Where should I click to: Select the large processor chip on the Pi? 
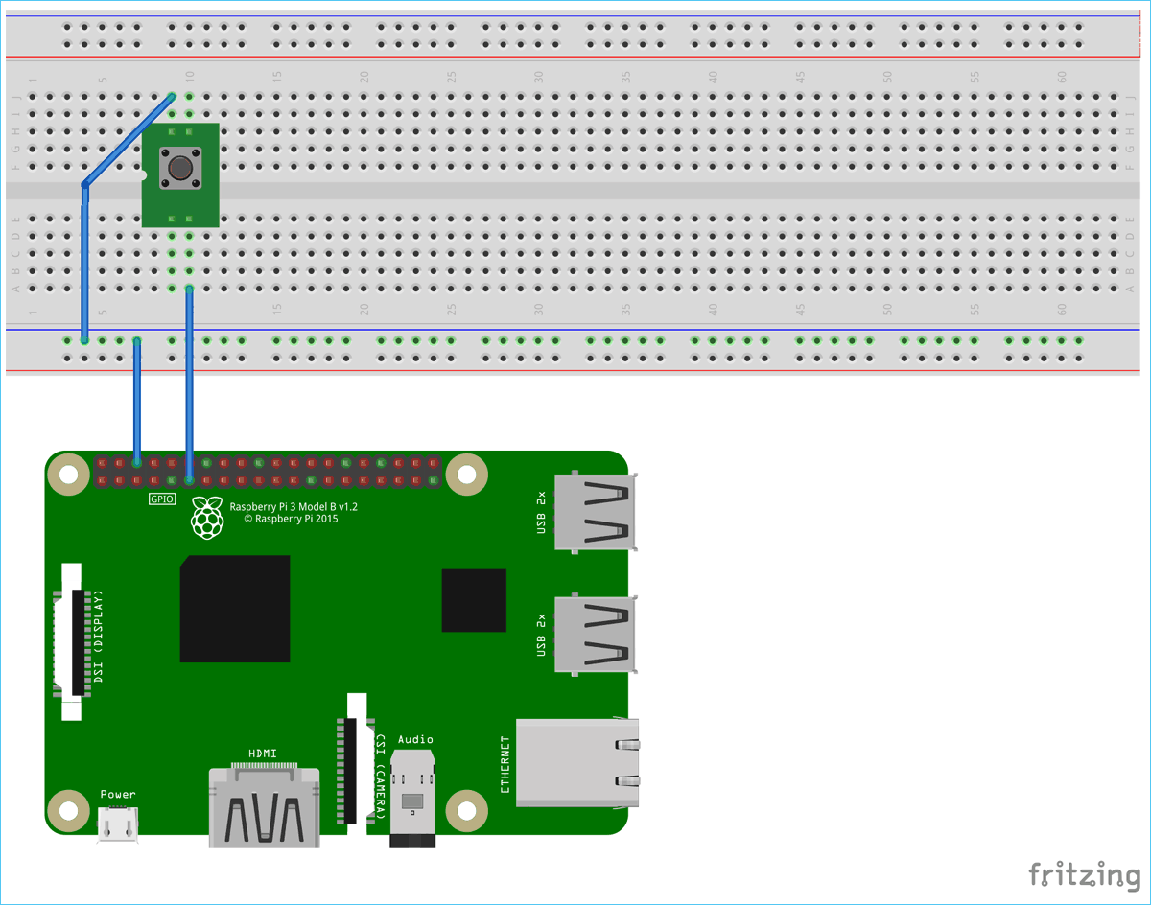233,611
